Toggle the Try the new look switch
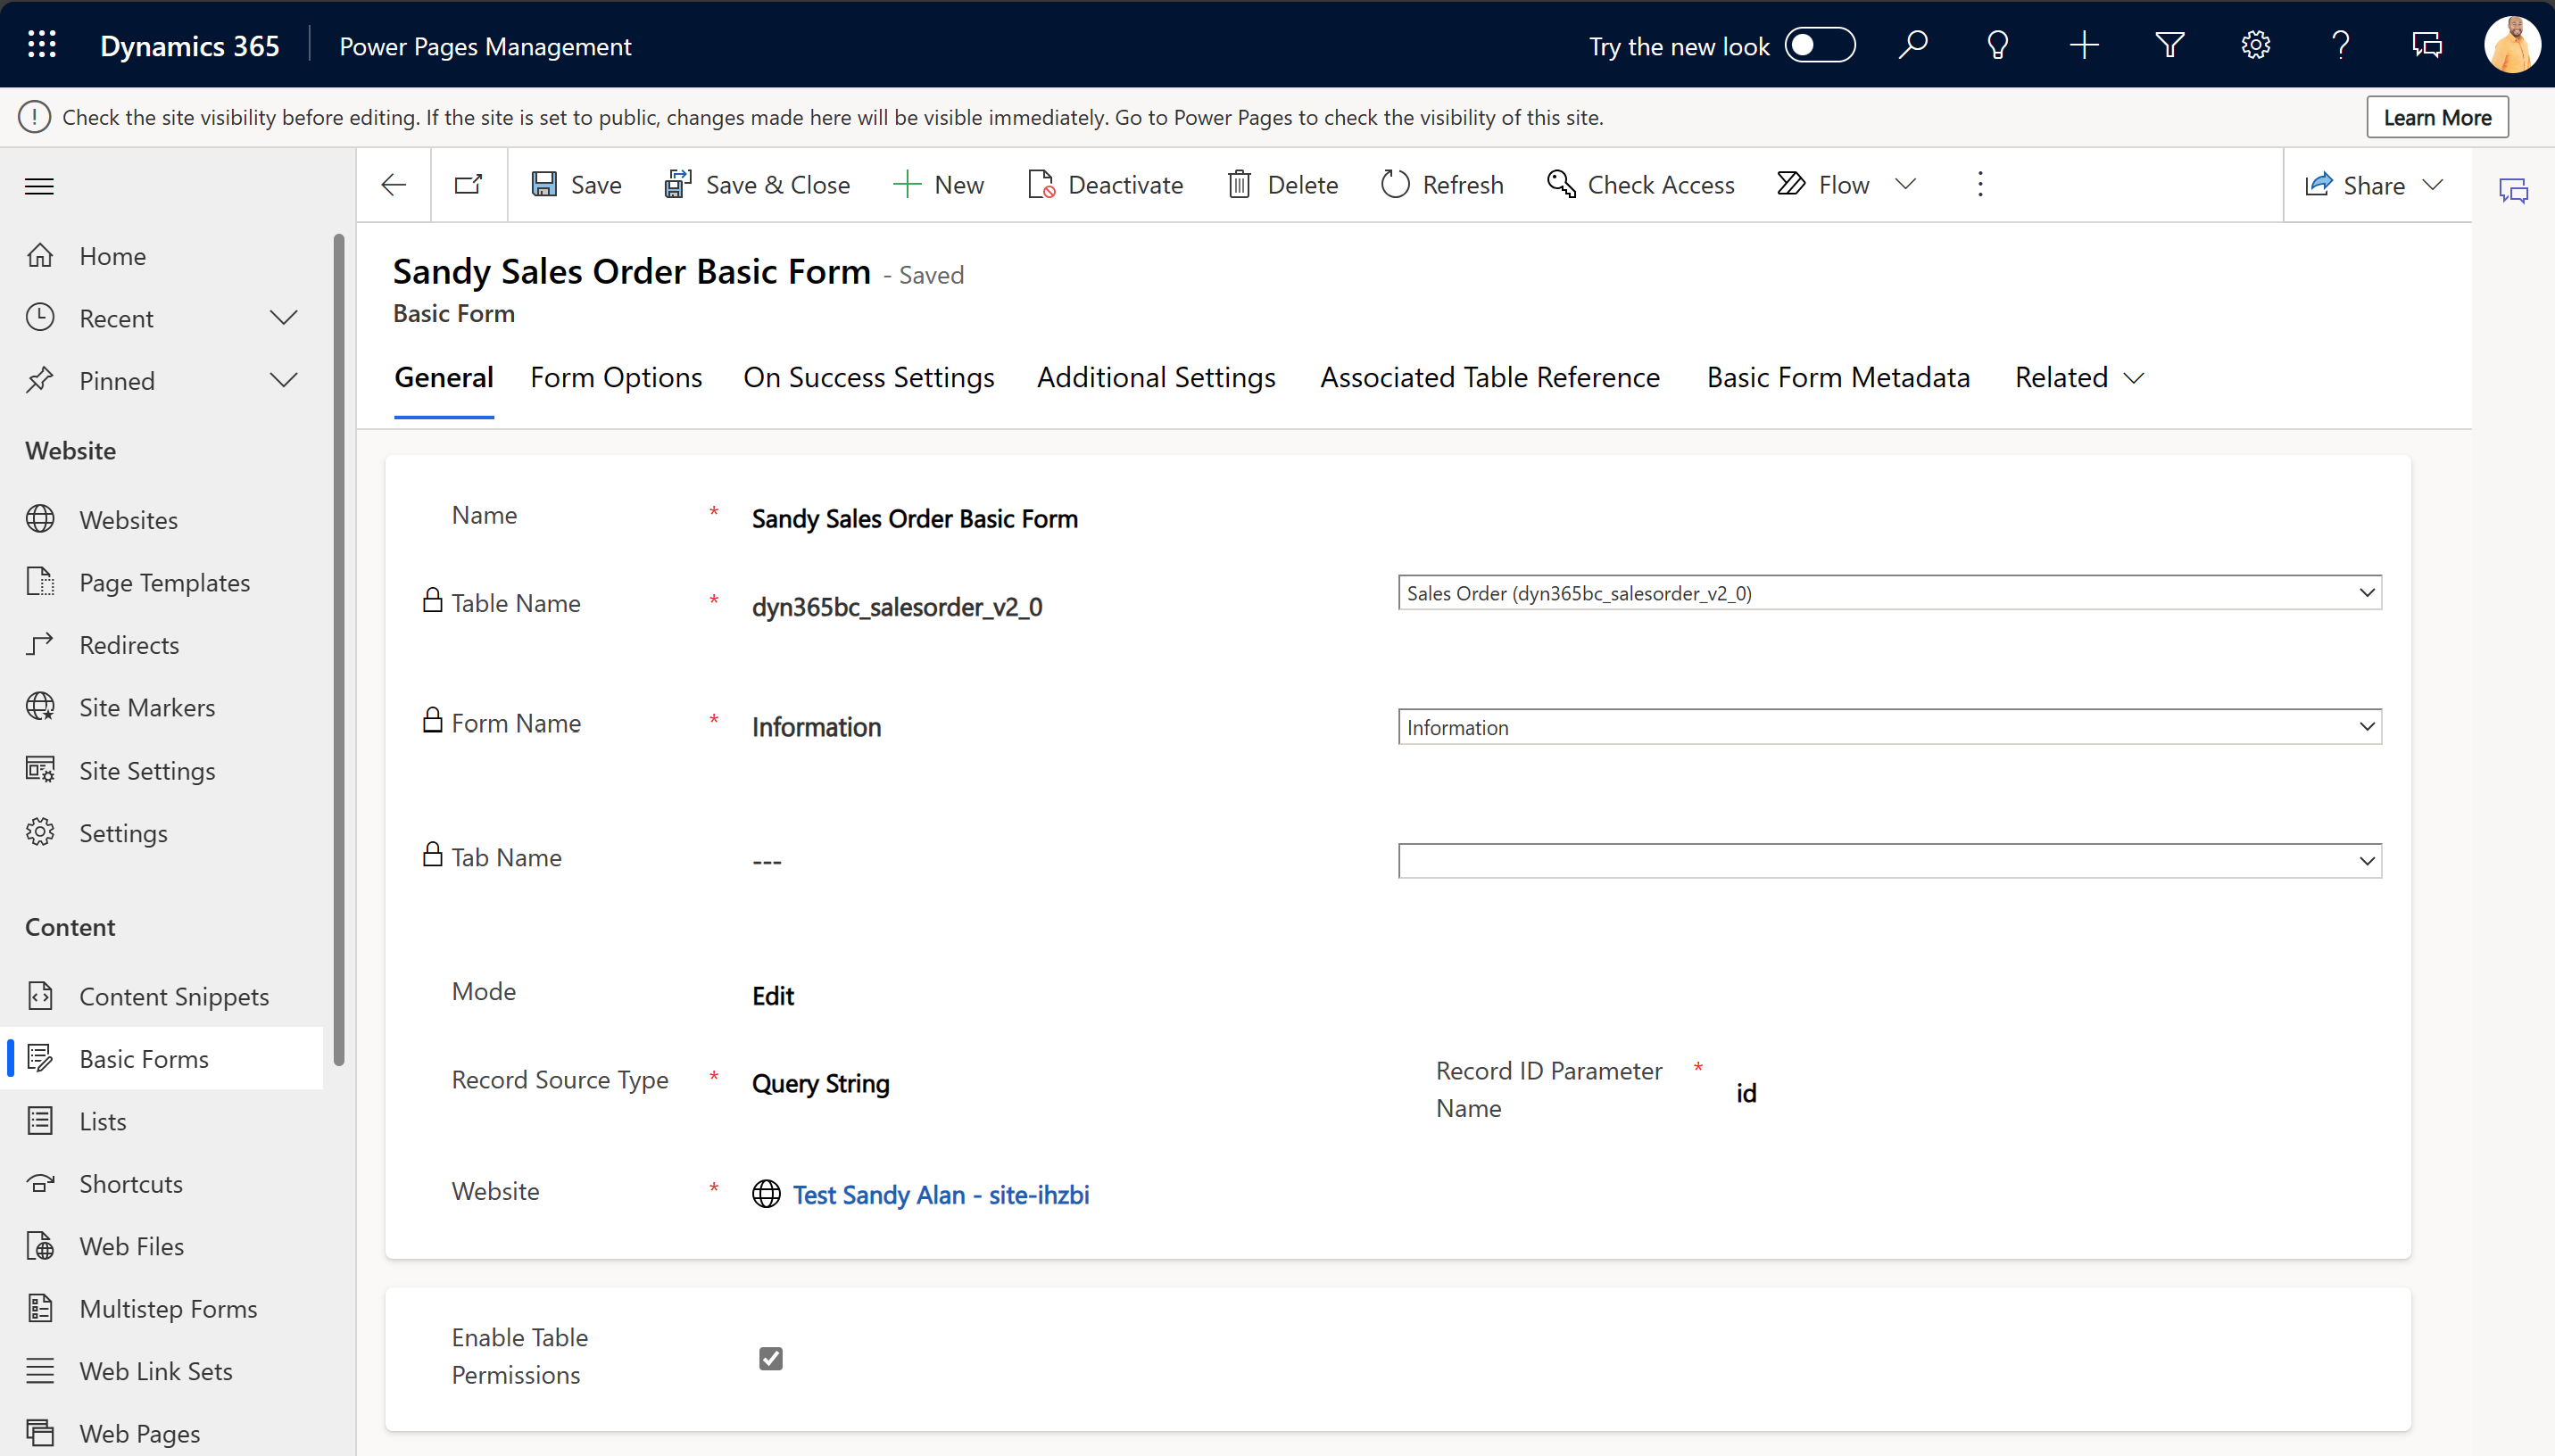Viewport: 2555px width, 1456px height. [1818, 44]
